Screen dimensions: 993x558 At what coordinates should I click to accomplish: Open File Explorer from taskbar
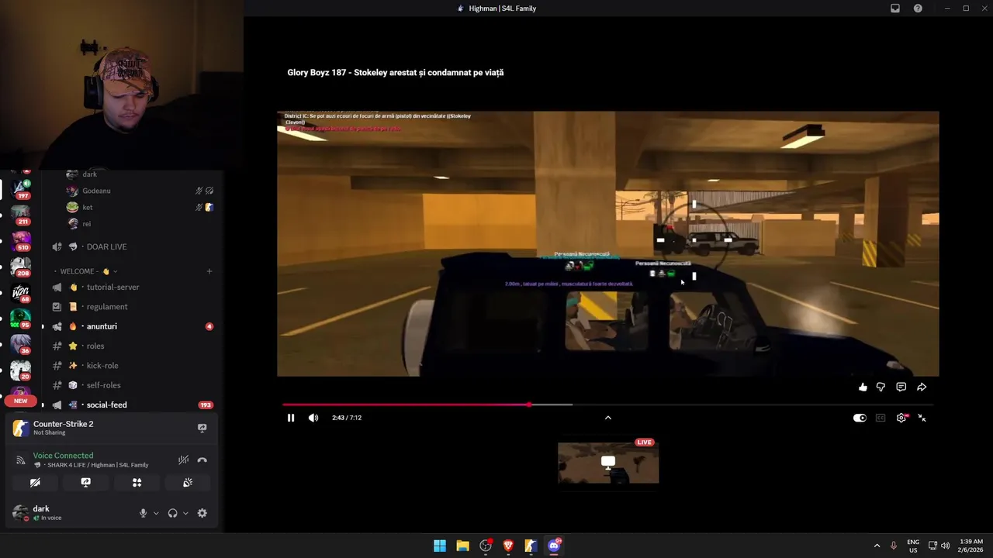(462, 546)
